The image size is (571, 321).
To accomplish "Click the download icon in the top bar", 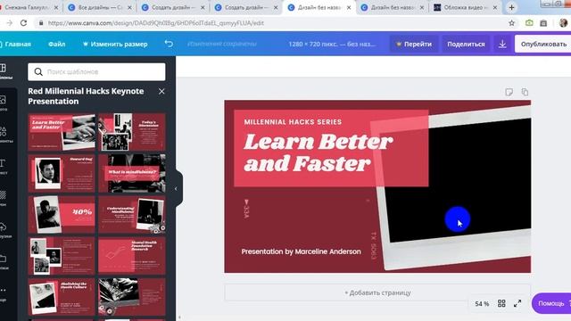I will pos(502,44).
